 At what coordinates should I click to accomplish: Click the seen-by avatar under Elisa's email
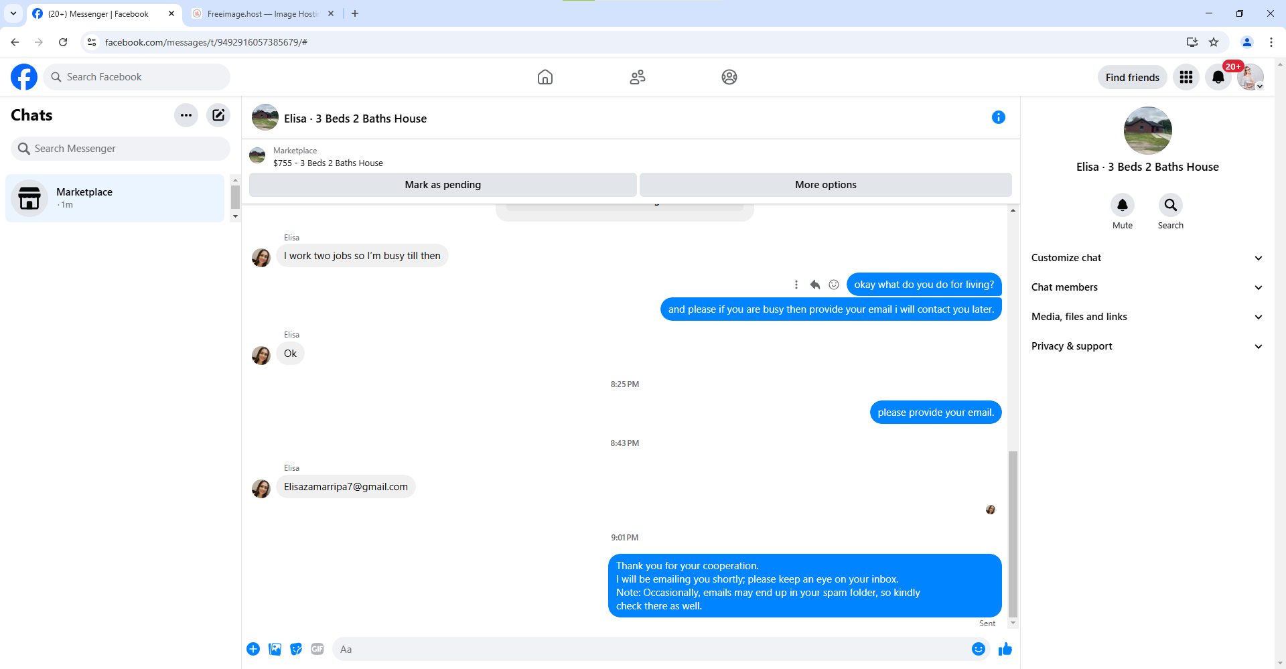point(991,510)
